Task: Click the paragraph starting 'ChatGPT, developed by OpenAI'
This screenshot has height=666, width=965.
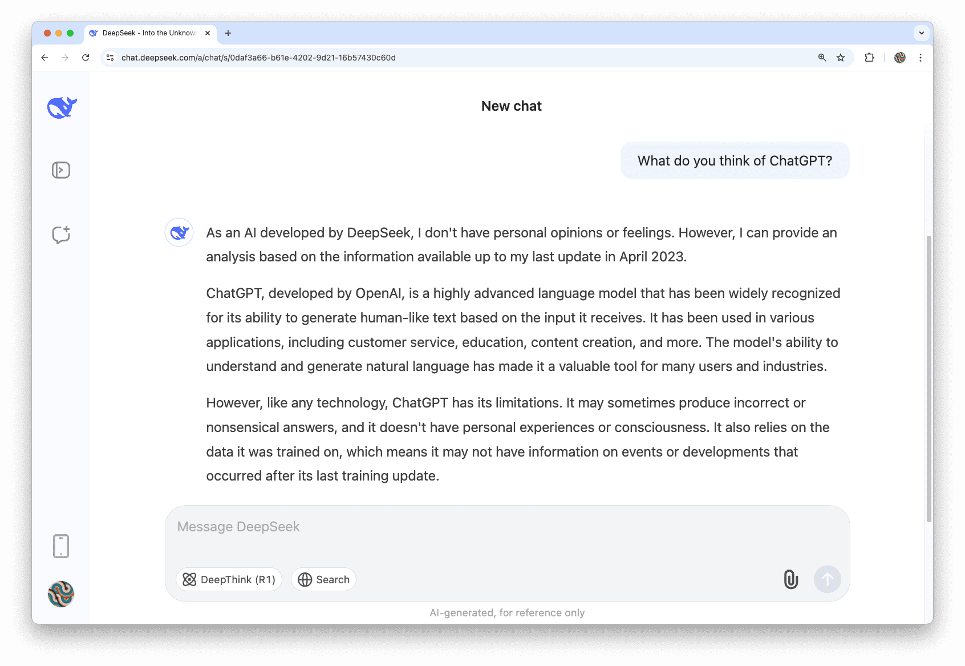Action: coord(524,330)
